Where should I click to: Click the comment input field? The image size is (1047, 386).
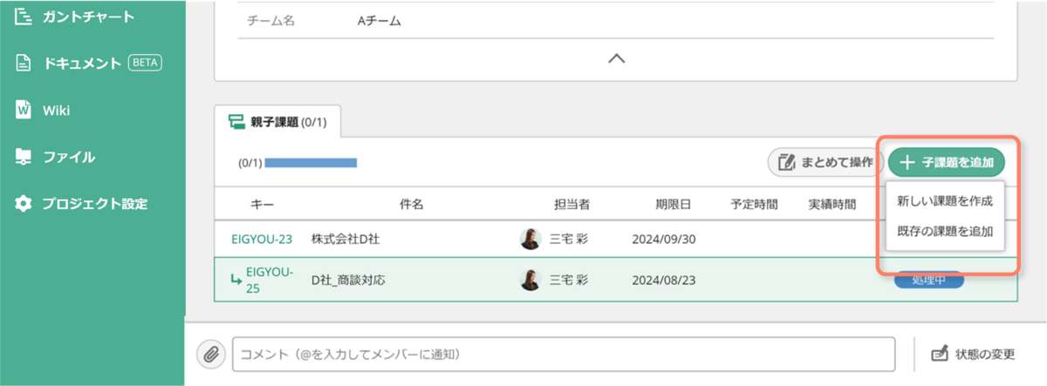[564, 355]
